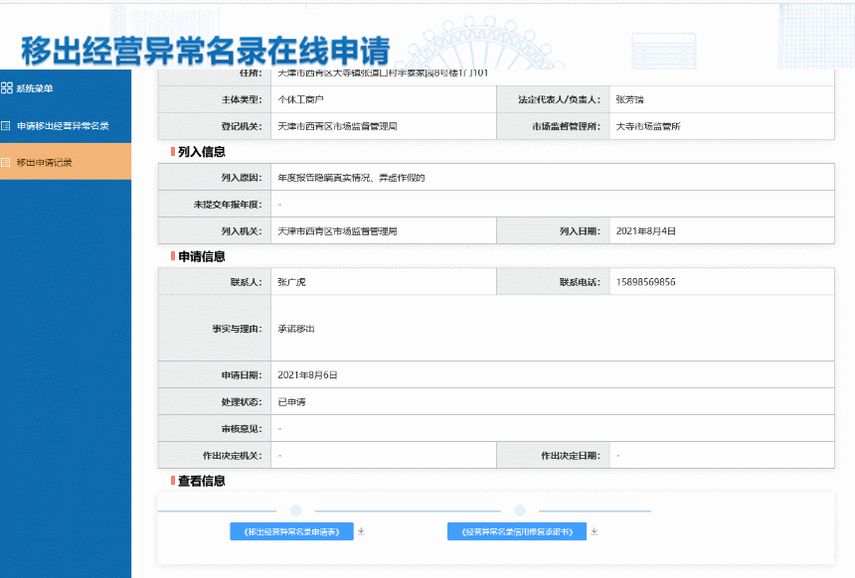Click the 申请日期 value 2021年8月6日

(x=308, y=375)
